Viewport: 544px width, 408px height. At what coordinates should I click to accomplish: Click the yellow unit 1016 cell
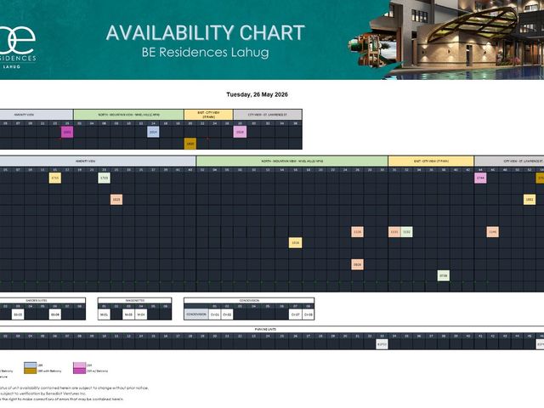coord(295,243)
